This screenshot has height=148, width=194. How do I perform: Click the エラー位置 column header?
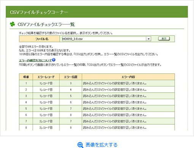pos(71,77)
